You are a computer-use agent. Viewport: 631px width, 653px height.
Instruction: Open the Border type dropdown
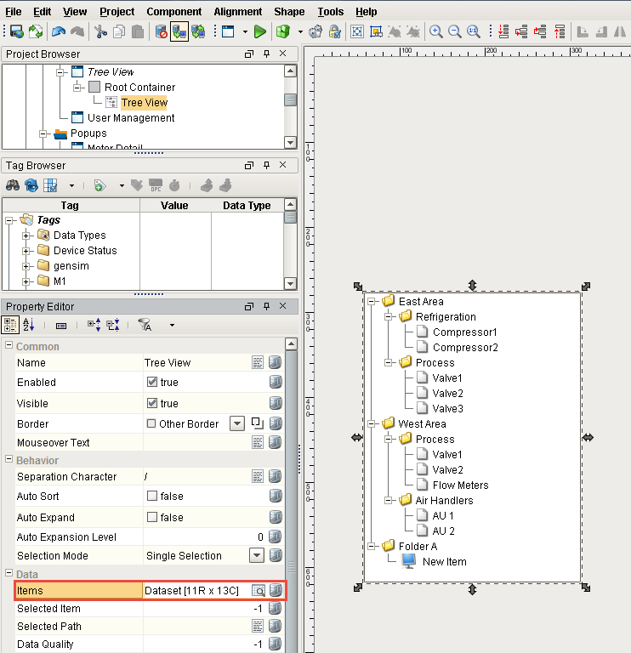[x=237, y=424]
